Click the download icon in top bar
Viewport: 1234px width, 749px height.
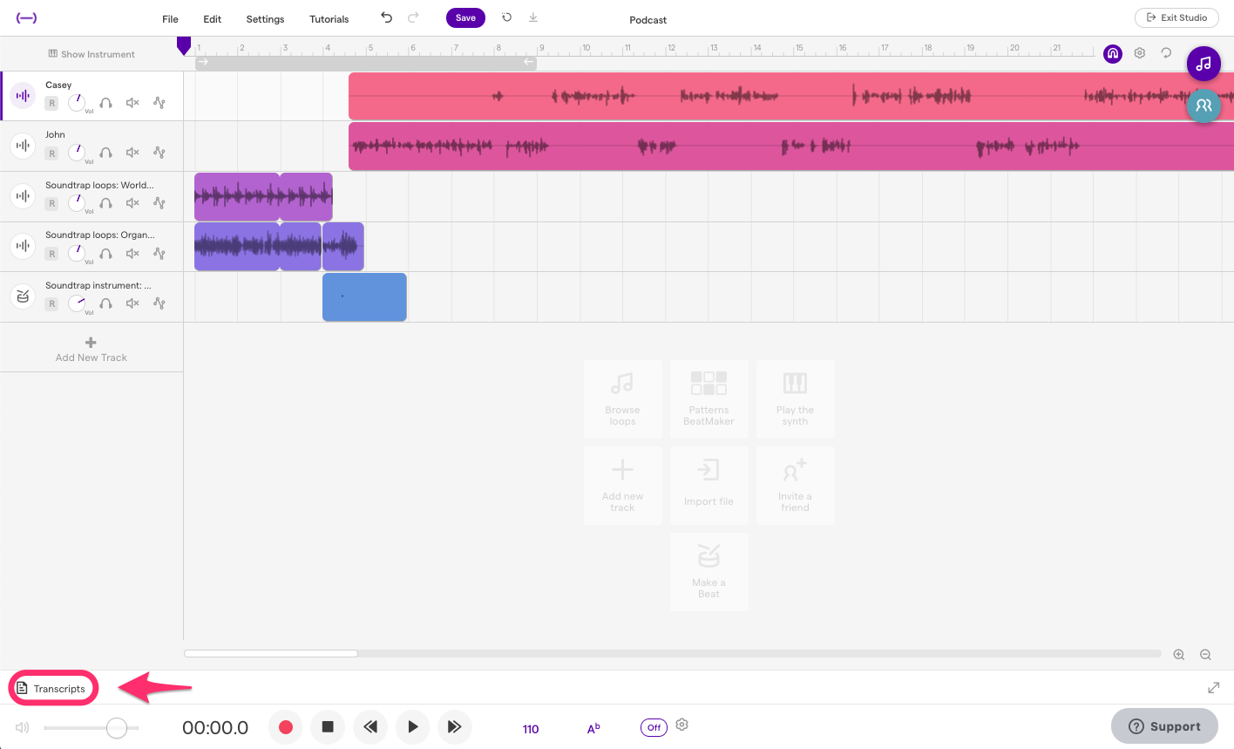(533, 17)
